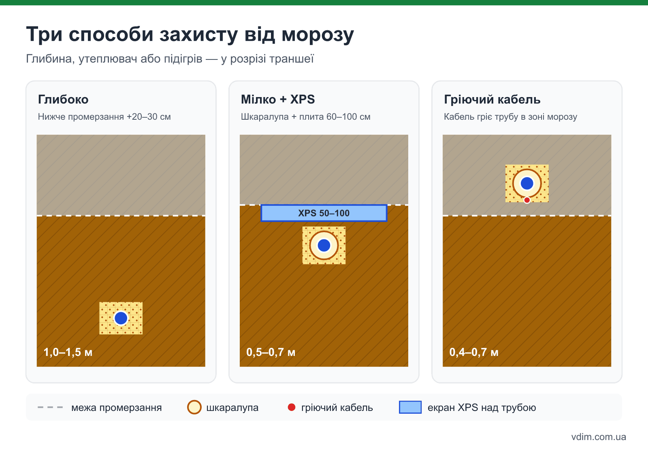Click the legend text 'гріючий кабель'
This screenshot has width=648, height=453.
(x=337, y=408)
